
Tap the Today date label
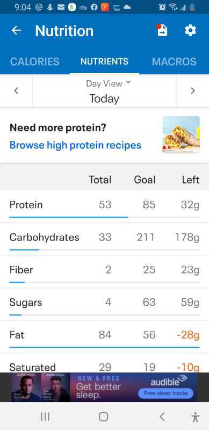[x=104, y=98]
